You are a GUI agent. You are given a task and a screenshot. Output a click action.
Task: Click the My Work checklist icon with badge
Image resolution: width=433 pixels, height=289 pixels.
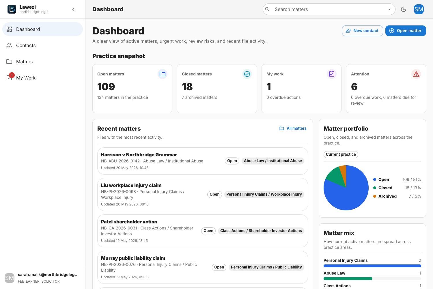pos(9,78)
